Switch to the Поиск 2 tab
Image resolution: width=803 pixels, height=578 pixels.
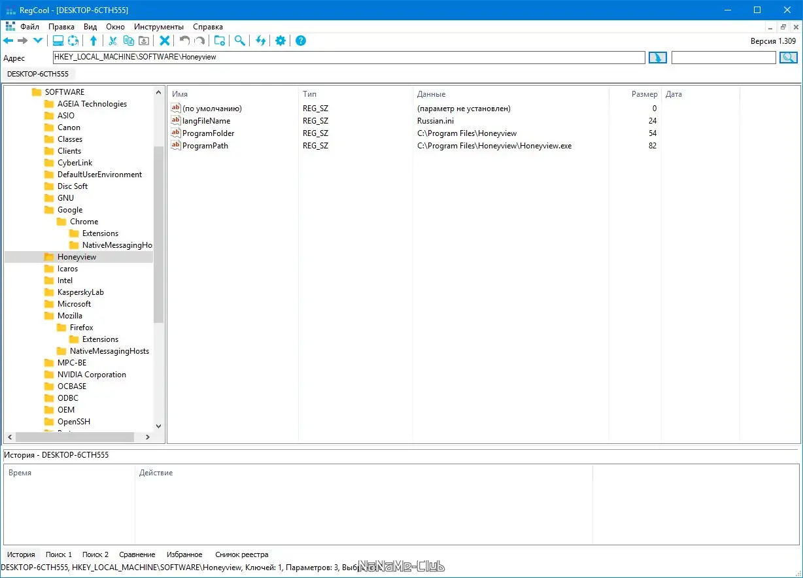(x=95, y=554)
